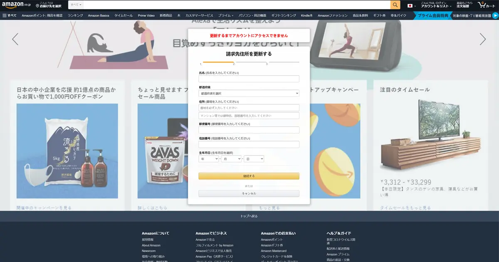Screen dimensions: 499x262
Task: Open About Amazon footer link
Action: tap(151, 245)
